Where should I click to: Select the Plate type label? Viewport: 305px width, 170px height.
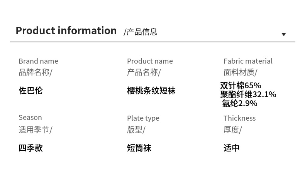143,118
